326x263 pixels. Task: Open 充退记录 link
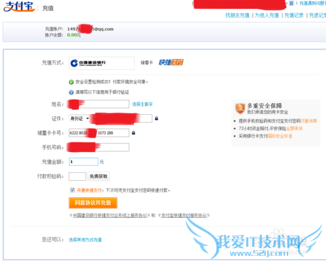coord(318,16)
